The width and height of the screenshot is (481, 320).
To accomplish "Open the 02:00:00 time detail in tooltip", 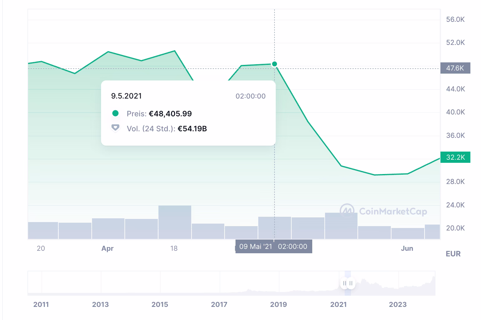I will pyautogui.click(x=250, y=96).
